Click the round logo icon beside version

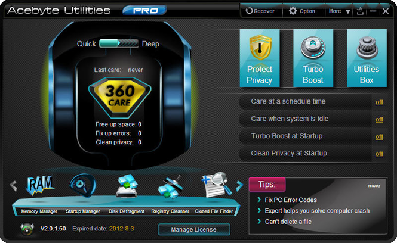click(27, 229)
